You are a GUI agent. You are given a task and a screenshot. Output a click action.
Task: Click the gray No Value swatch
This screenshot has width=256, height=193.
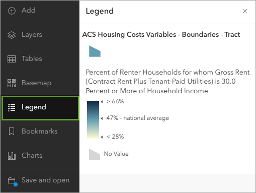coord(95,154)
